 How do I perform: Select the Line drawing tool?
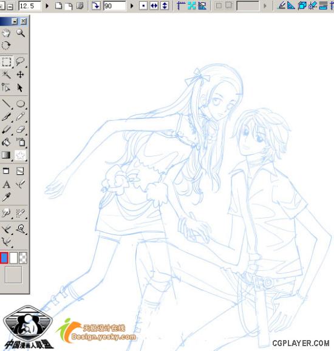(x=6, y=104)
